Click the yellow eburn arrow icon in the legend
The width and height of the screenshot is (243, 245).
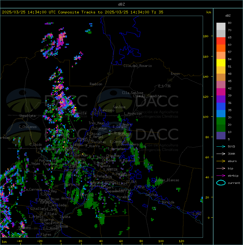tap(221, 161)
